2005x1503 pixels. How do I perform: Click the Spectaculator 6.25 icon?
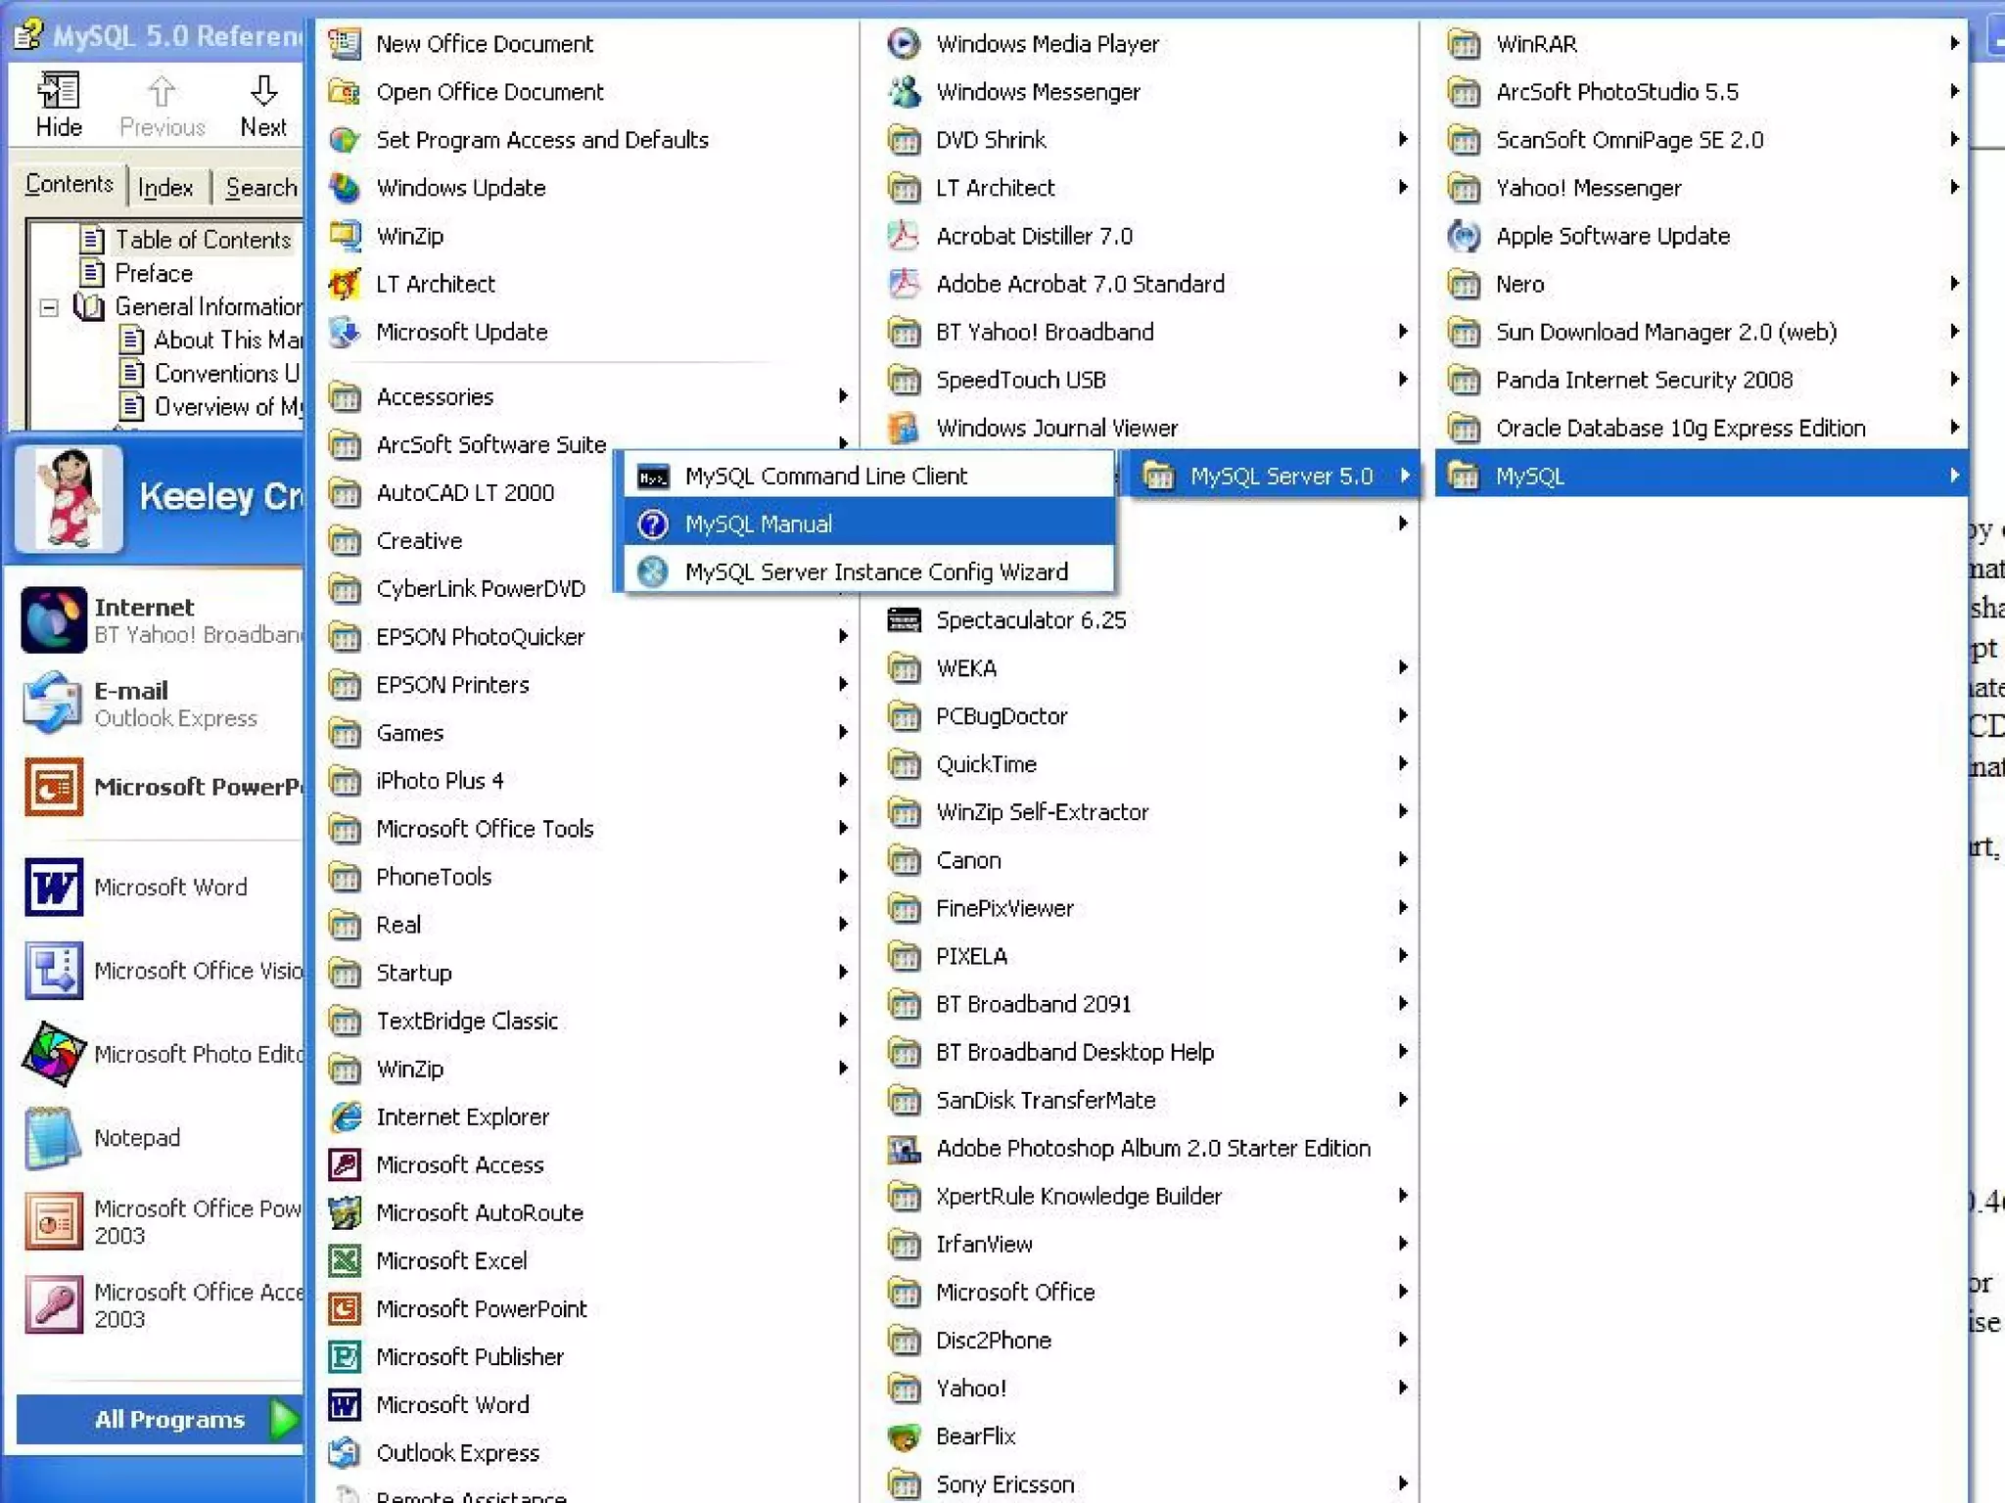pos(904,620)
